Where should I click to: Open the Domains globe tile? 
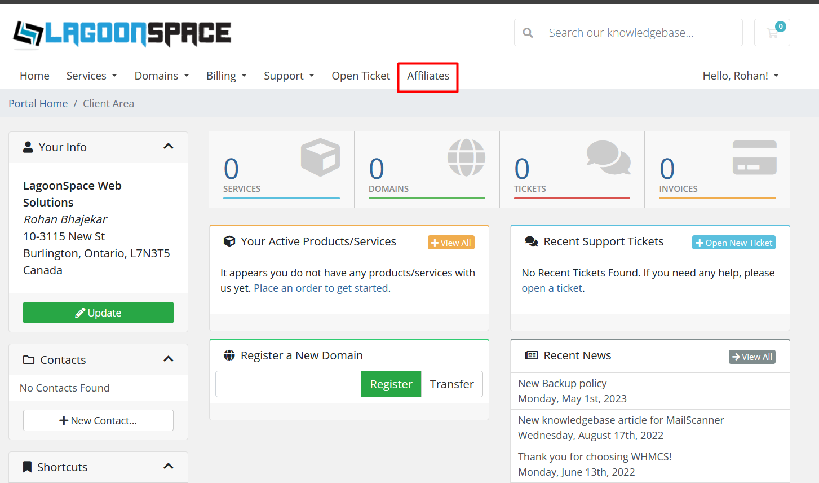(x=427, y=169)
